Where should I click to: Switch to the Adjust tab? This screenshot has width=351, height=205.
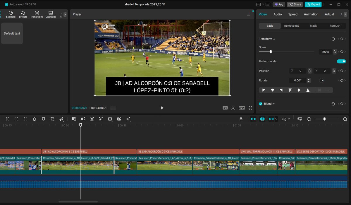pos(329,14)
